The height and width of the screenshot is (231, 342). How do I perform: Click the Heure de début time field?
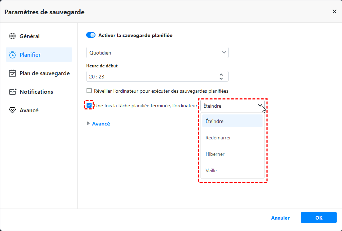[150, 77]
